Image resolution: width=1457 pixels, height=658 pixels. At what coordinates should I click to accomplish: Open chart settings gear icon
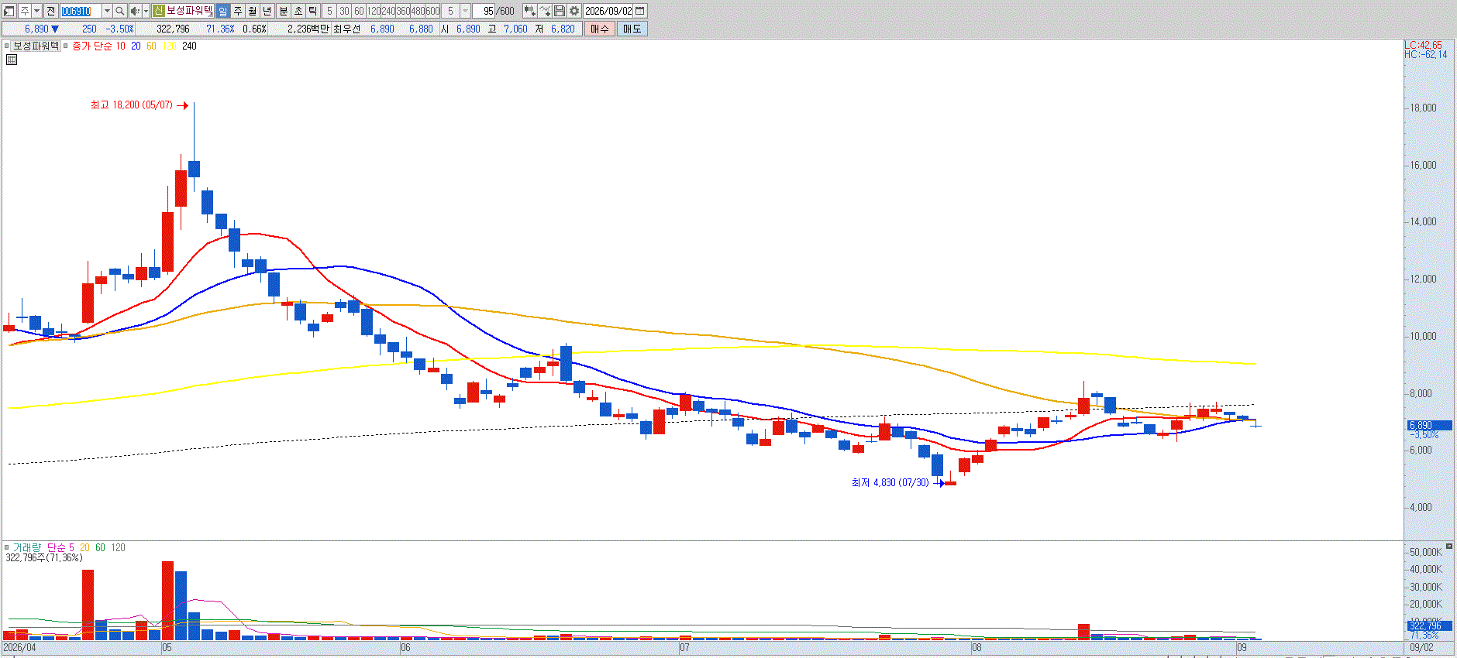(x=574, y=11)
